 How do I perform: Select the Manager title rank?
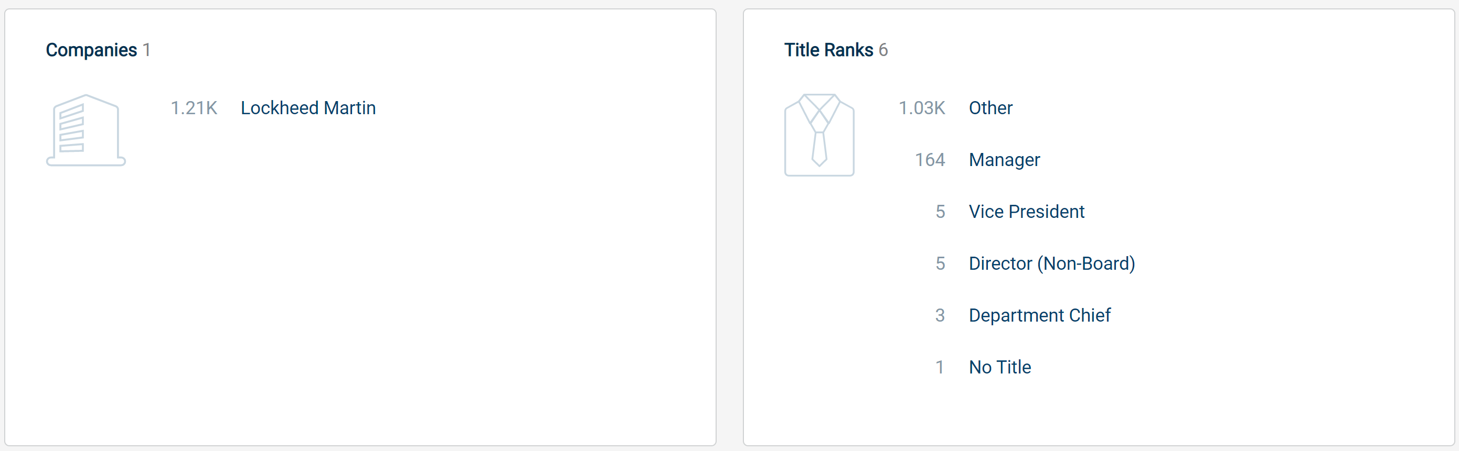tap(1004, 160)
